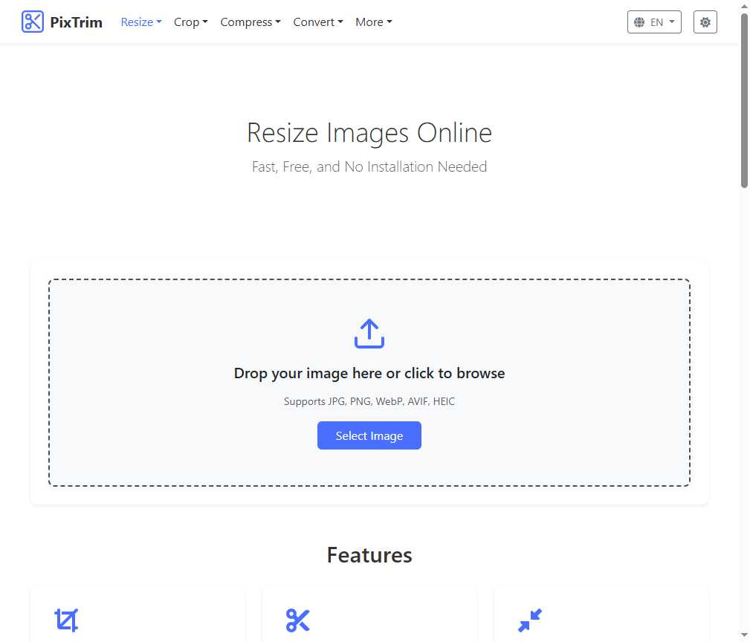This screenshot has height=642, width=750.
Task: Click the crop feature icon under Features
Action: click(x=66, y=620)
